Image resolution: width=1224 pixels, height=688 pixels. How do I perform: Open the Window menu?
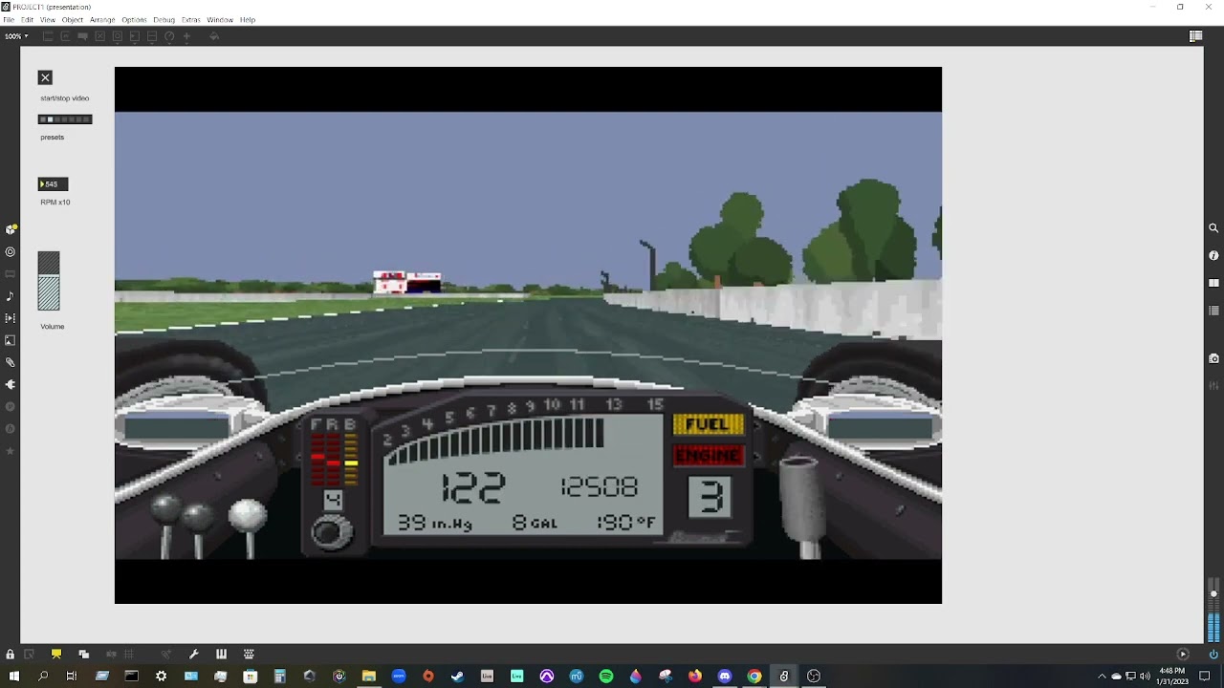tap(220, 20)
